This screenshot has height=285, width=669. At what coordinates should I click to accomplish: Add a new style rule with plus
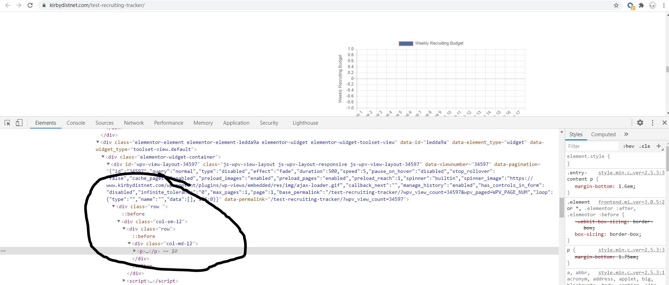[659, 146]
